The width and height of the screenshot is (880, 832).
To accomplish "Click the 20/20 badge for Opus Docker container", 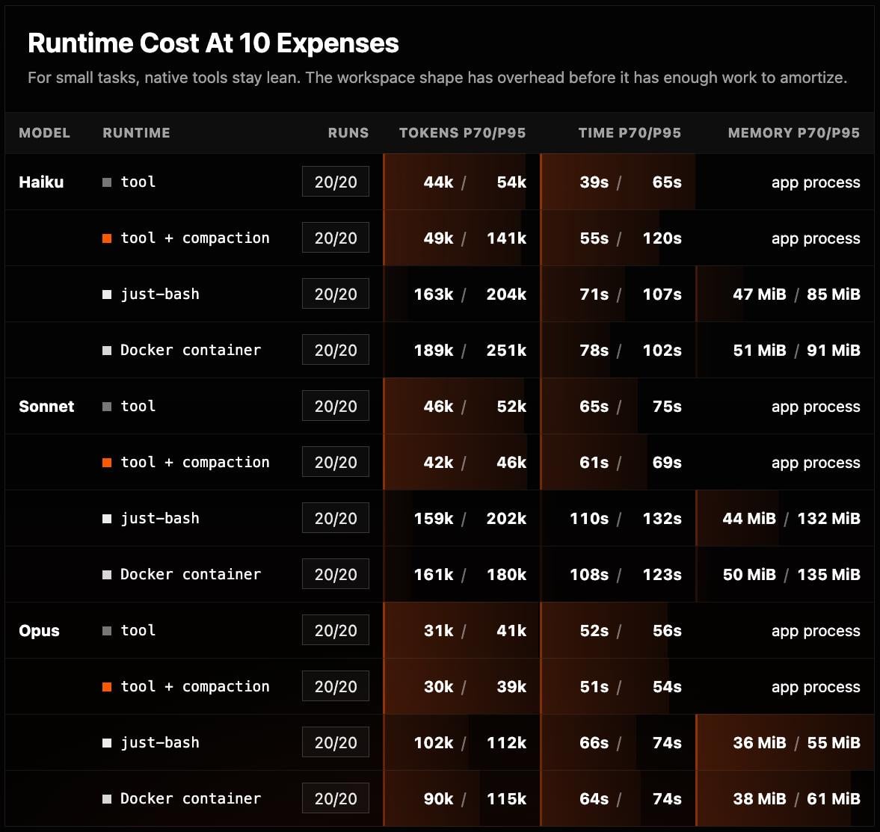I will coord(336,798).
